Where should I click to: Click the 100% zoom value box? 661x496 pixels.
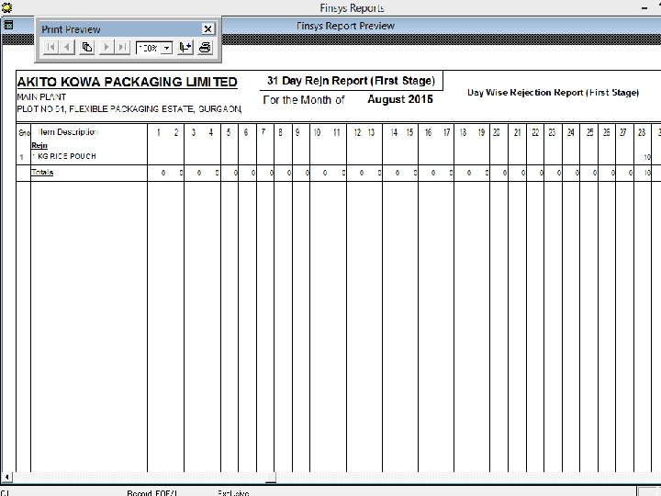[150, 48]
